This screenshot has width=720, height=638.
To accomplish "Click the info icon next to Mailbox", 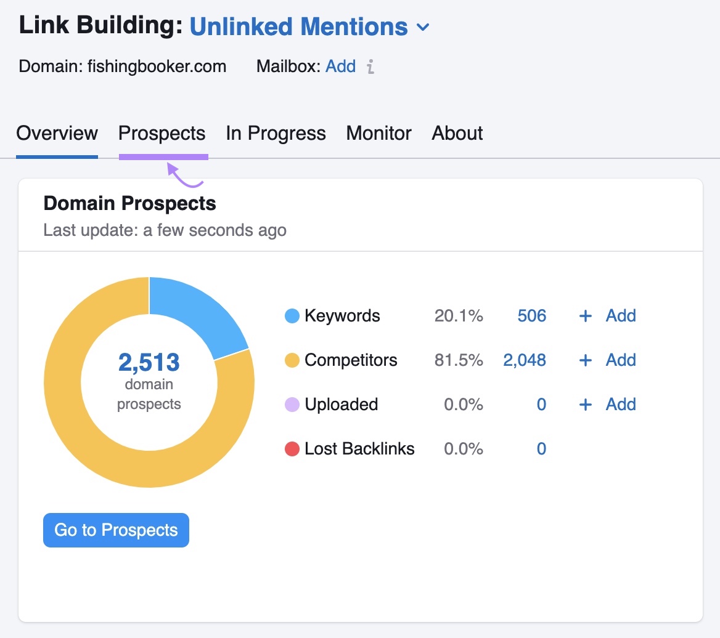I will tap(370, 67).
